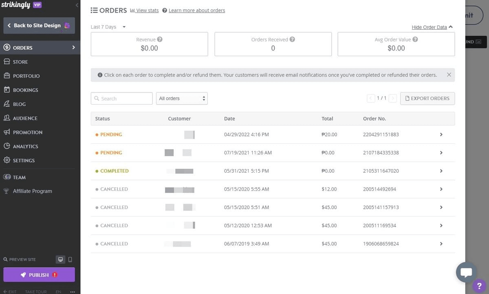Switch preview to mobile view
This screenshot has width=489, height=294.
70,259
